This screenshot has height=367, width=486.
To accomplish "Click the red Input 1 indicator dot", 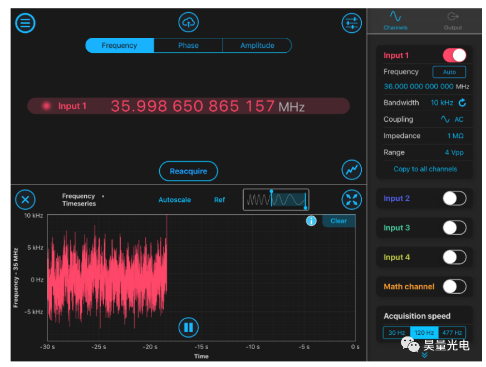I will (x=47, y=106).
